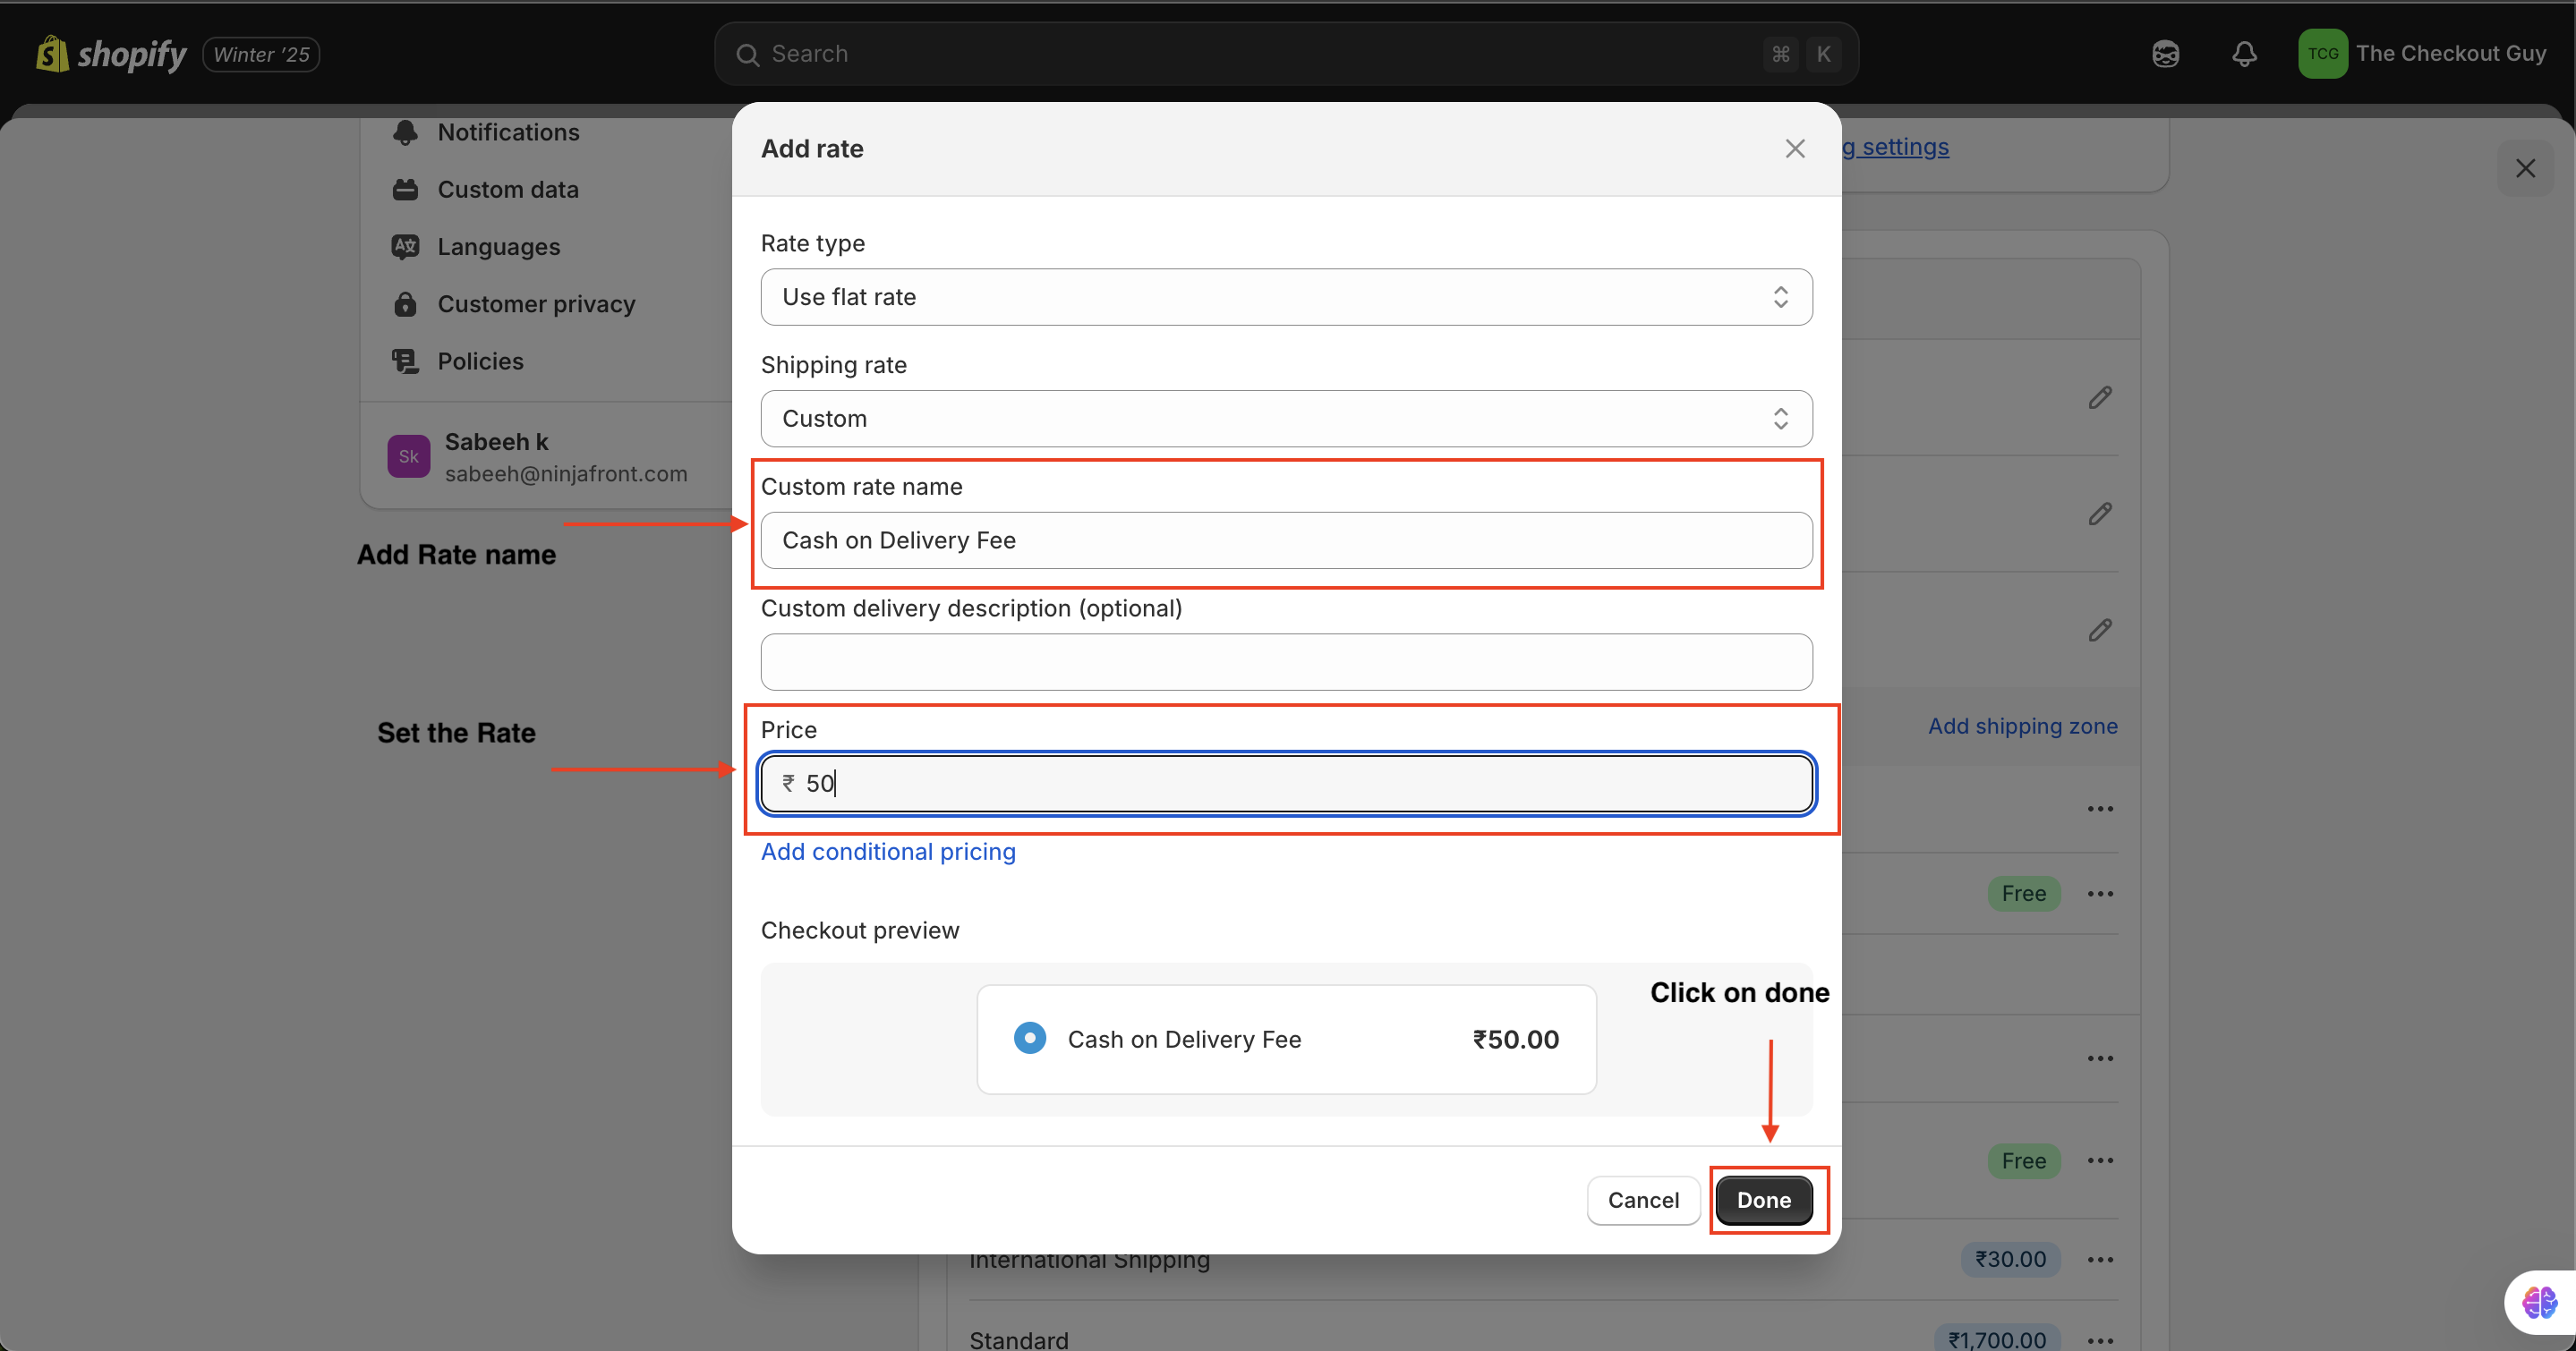Click the Custom data icon in sidebar

[405, 190]
